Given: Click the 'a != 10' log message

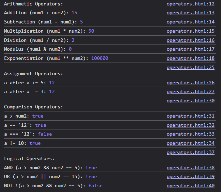Looking at the screenshot, I should click(22, 143).
